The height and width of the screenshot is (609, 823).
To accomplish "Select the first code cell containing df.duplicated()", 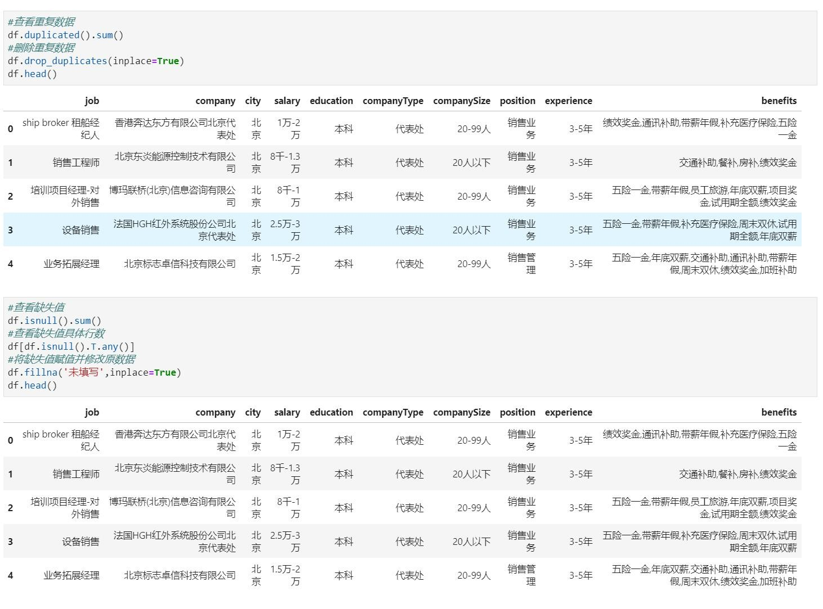I will 68,35.
